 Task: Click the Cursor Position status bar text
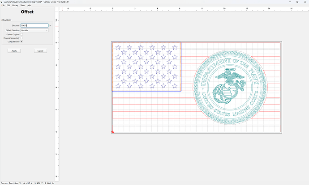pyautogui.click(x=27, y=183)
